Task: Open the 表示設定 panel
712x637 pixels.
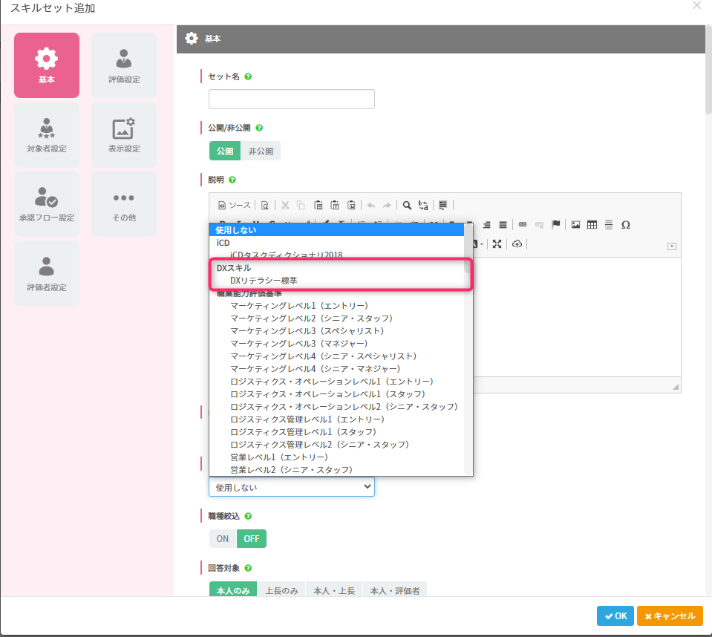Action: click(123, 134)
